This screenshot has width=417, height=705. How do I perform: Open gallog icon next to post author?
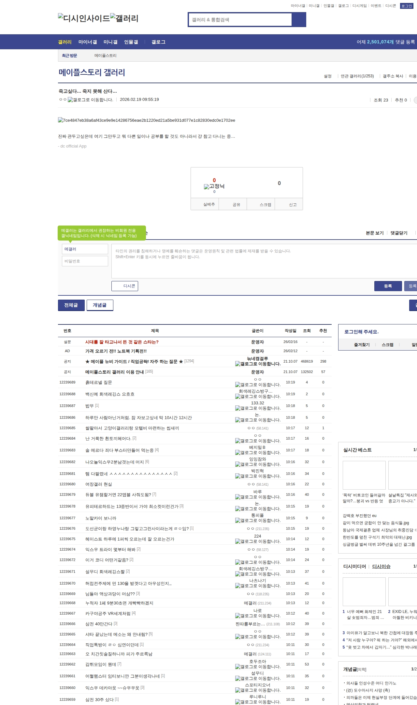coord(90,100)
